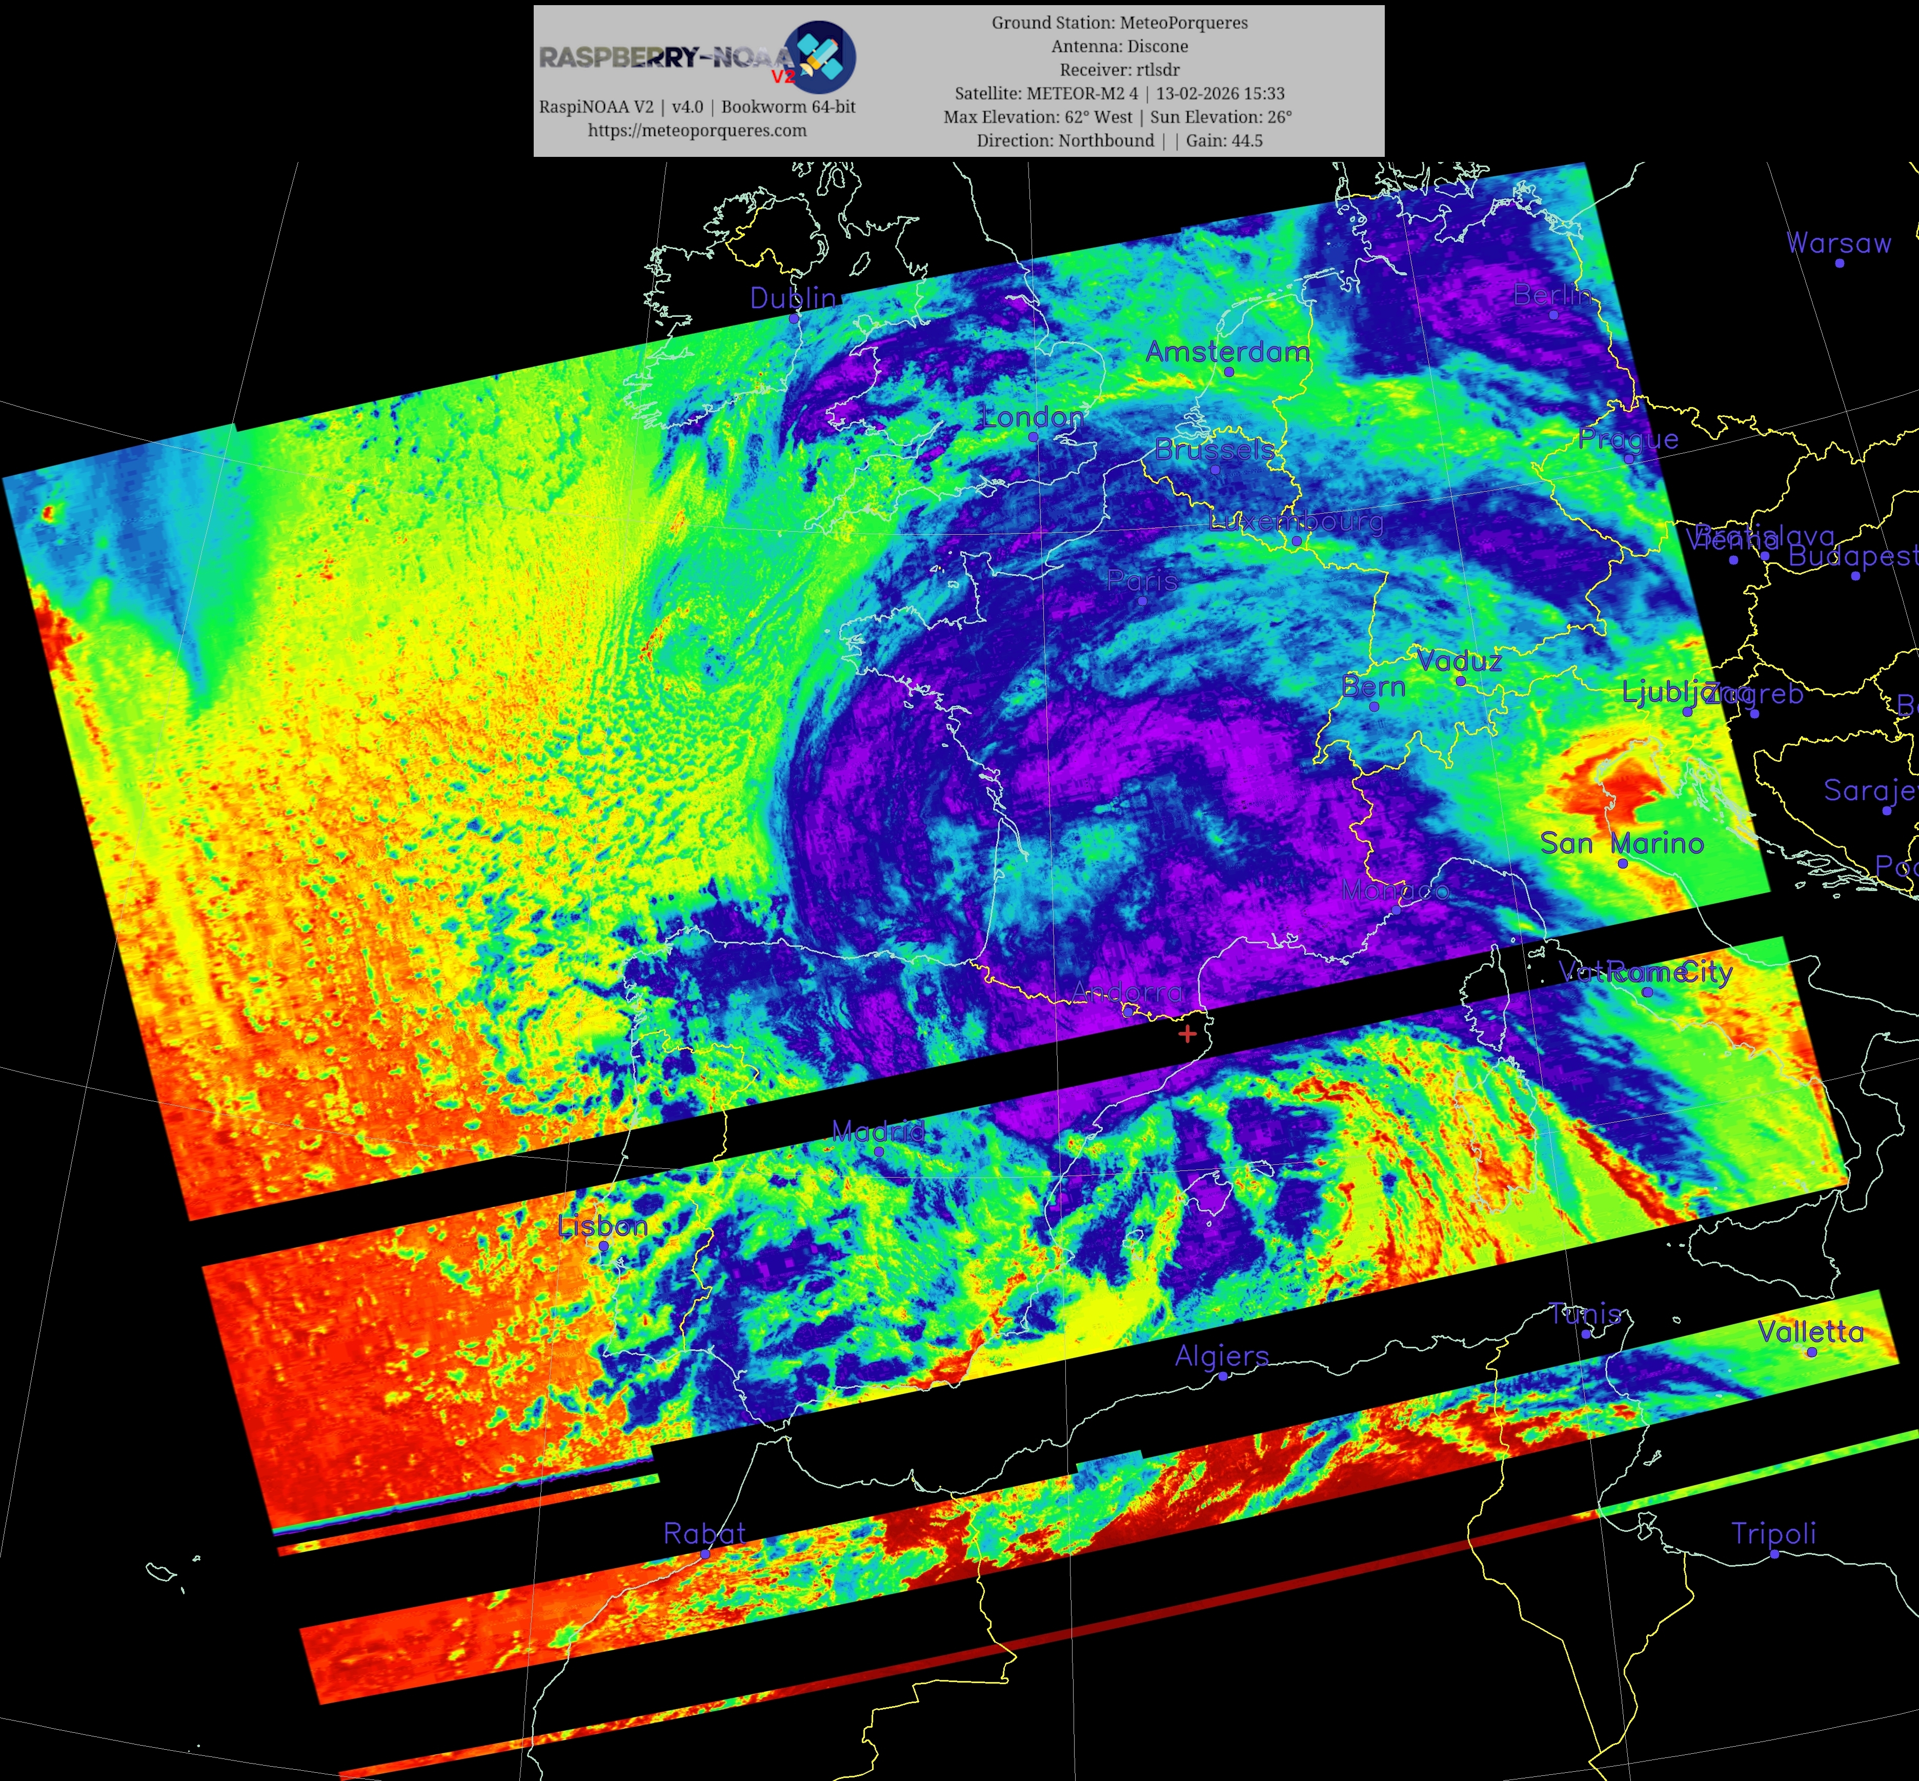Click the San Marino label
This screenshot has width=1919, height=1781.
pos(1622,843)
